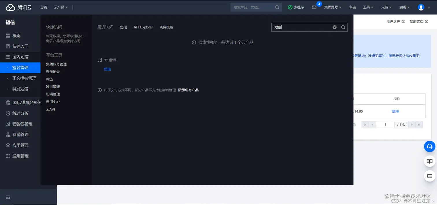Open the 帮助文档 link
Image resolution: width=437 pixels, height=205 pixels.
coord(417,21)
